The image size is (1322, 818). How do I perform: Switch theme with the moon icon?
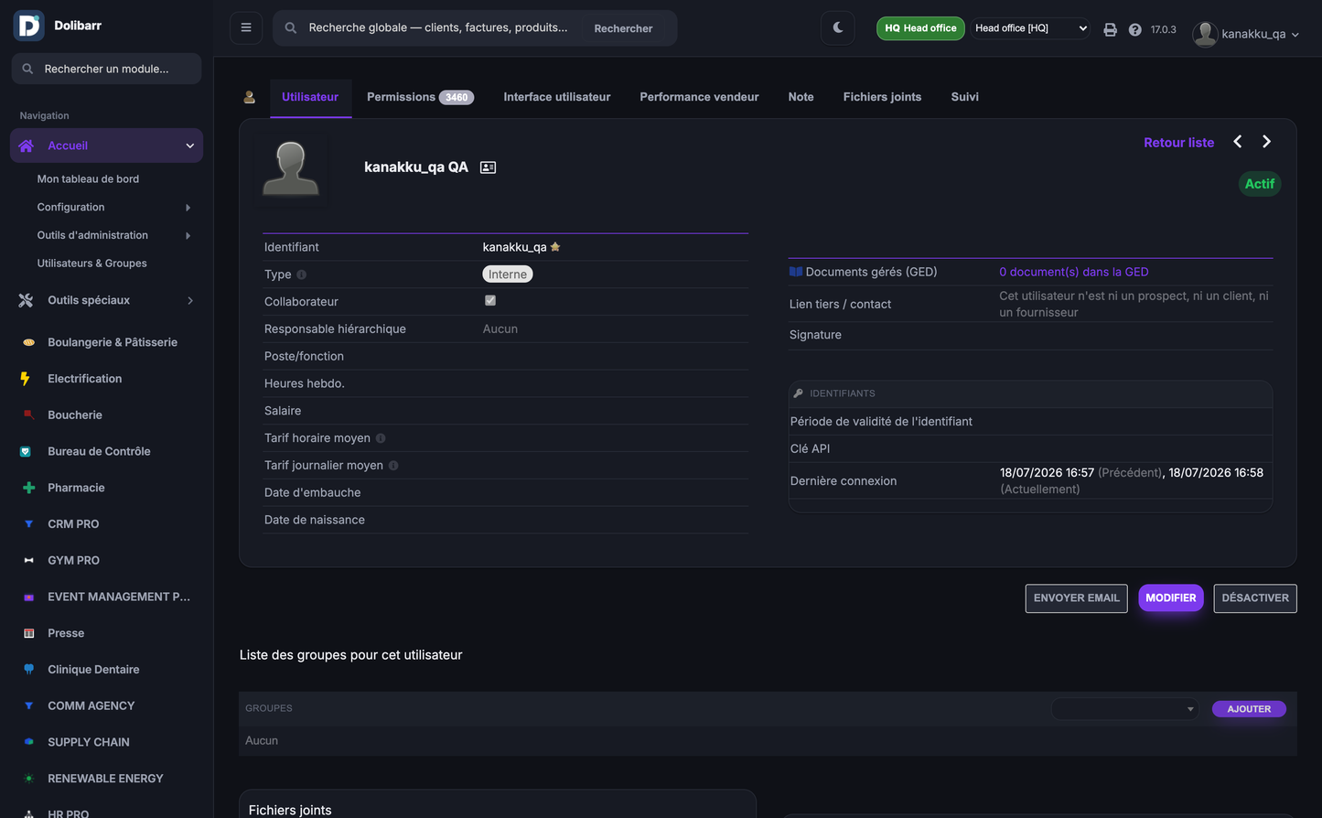click(x=838, y=27)
